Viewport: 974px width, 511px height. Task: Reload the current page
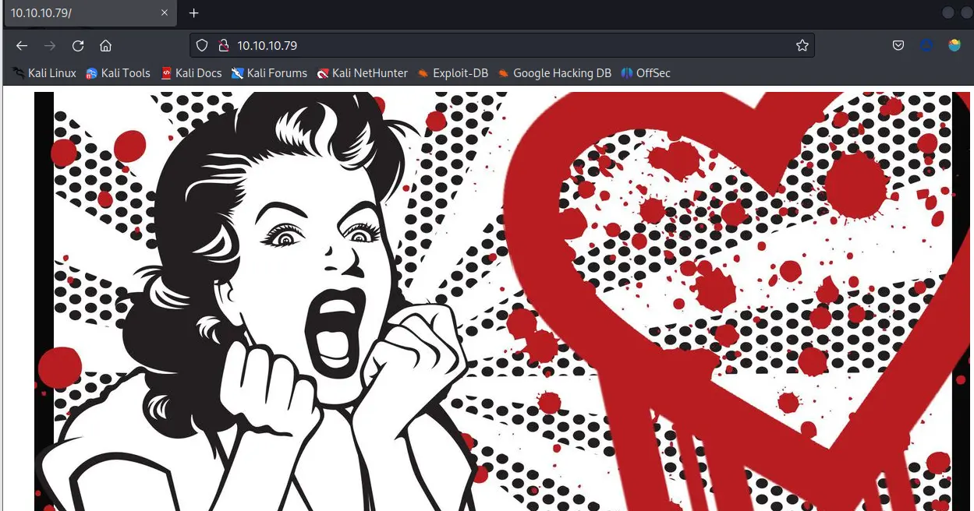(78, 46)
